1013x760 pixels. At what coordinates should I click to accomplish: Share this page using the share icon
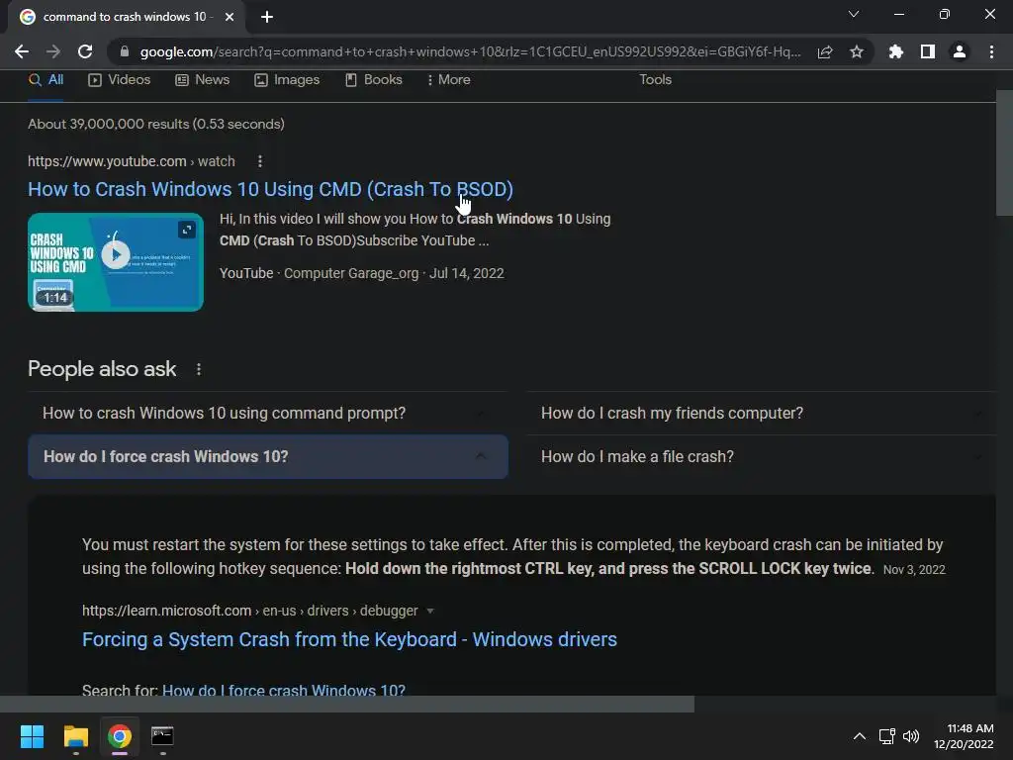[825, 51]
